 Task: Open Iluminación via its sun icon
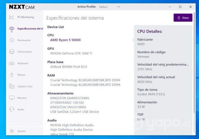pyautogui.click(x=12, y=40)
